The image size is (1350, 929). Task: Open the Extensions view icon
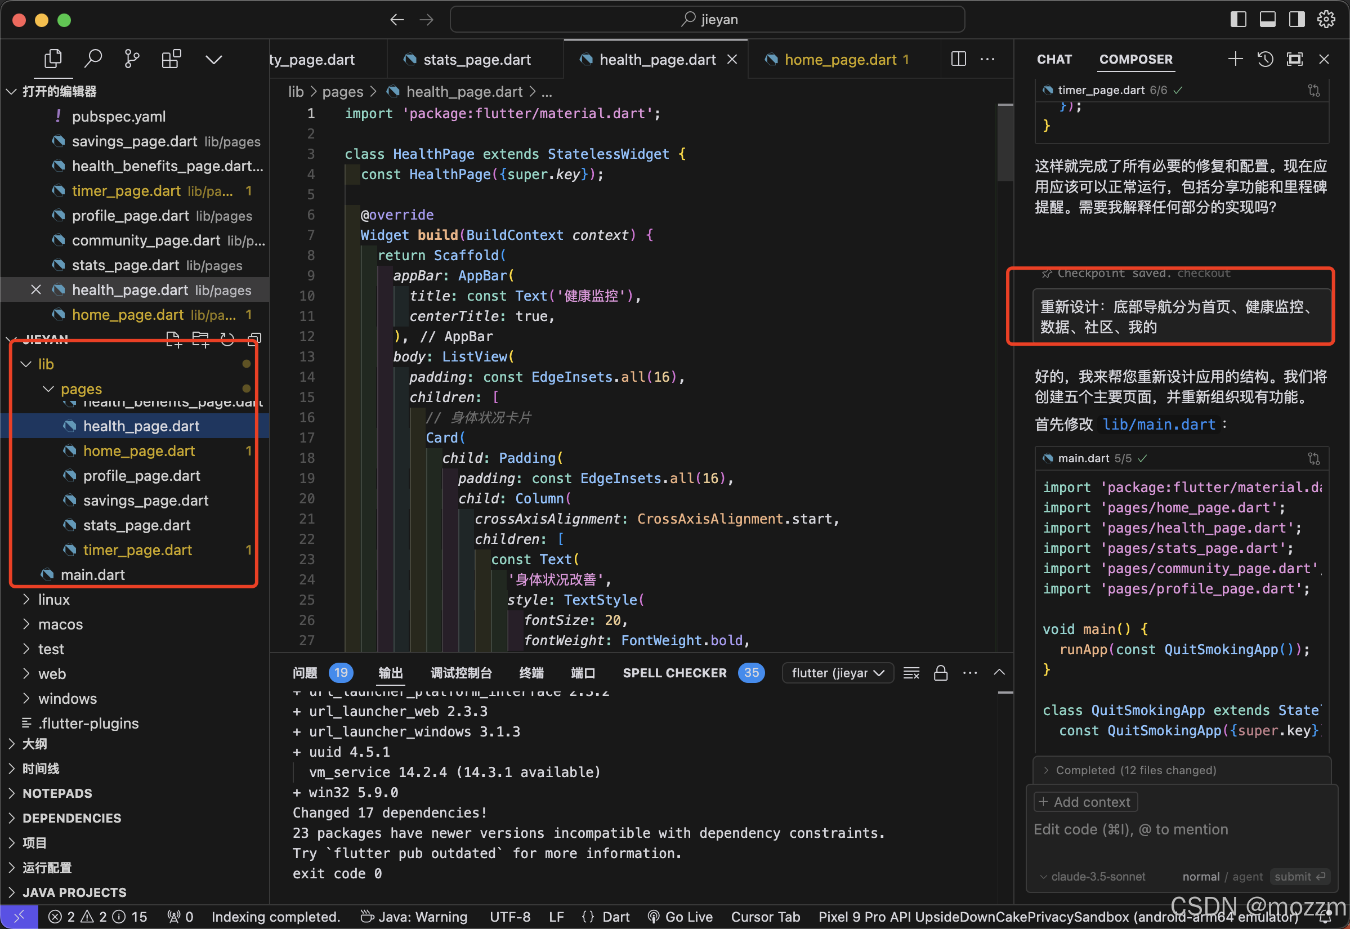pyautogui.click(x=171, y=59)
